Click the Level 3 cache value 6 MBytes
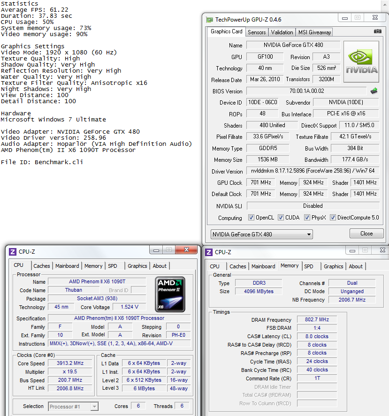This screenshot has width=389, height=416. point(144,388)
